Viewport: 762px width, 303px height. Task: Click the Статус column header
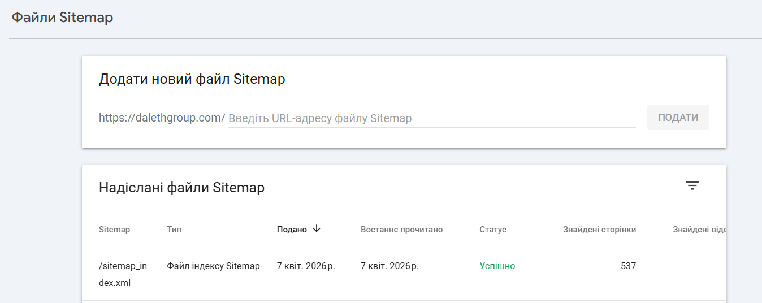(x=493, y=230)
